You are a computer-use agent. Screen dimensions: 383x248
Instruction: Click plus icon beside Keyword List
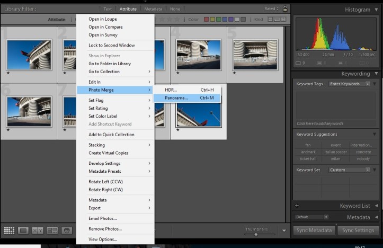(x=297, y=206)
